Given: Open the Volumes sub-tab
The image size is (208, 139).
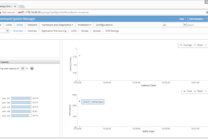Looking at the screenshot, I should click(x=32, y=31).
